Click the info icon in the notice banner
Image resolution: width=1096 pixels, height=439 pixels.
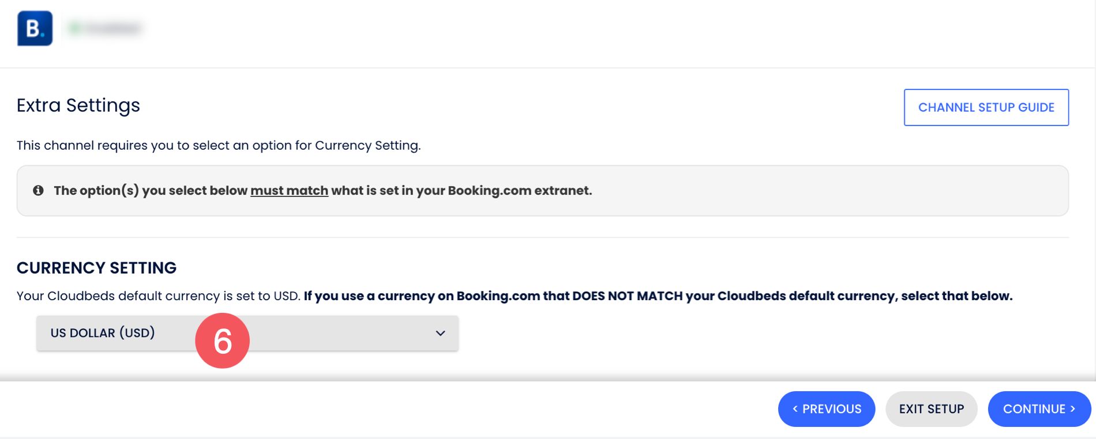(38, 191)
